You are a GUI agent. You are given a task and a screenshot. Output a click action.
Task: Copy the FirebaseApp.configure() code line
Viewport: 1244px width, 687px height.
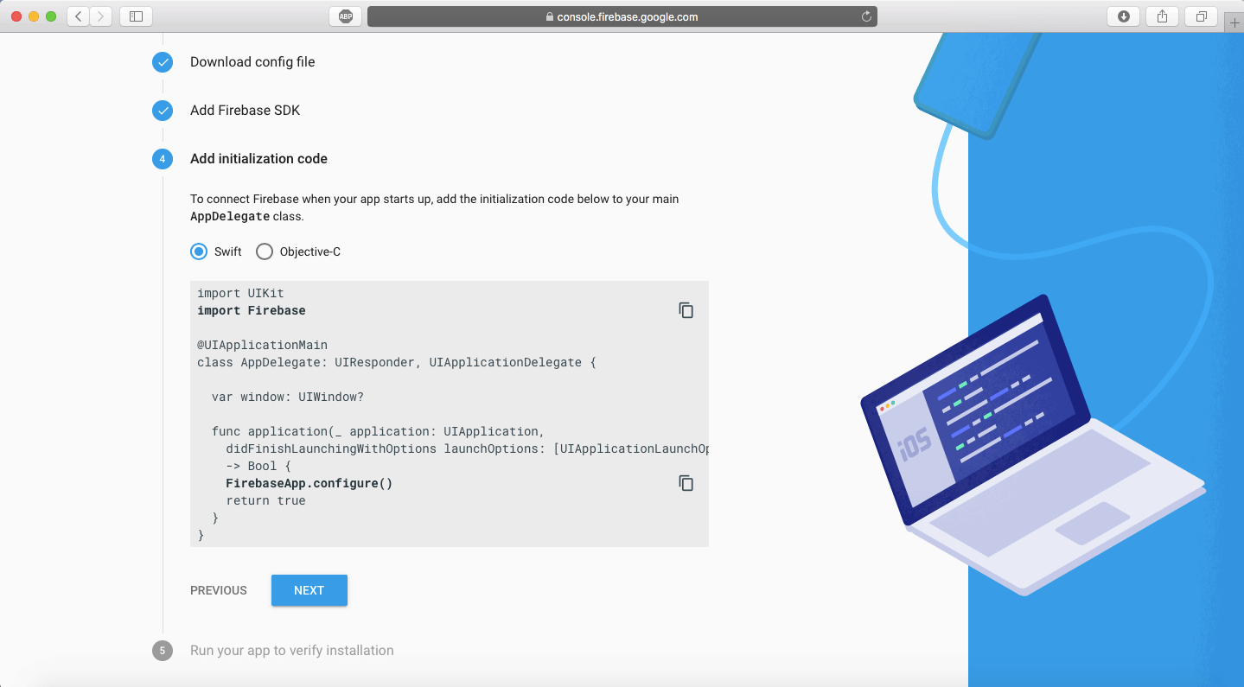pyautogui.click(x=686, y=483)
